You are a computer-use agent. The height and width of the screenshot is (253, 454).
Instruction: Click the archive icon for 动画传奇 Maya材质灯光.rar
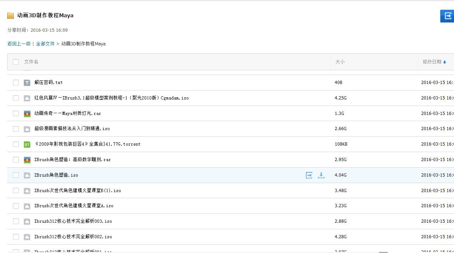(27, 114)
